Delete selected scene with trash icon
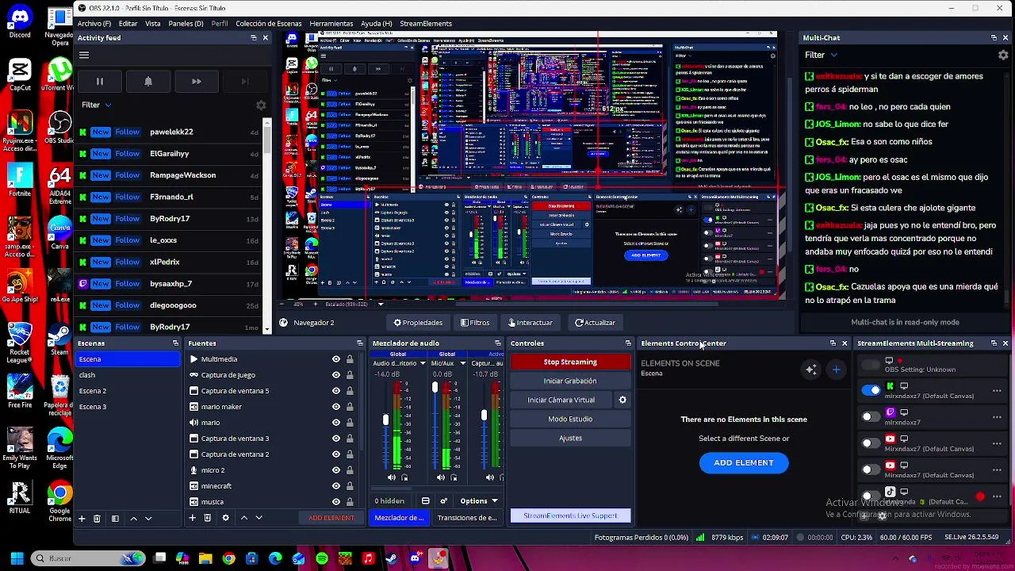 point(97,518)
